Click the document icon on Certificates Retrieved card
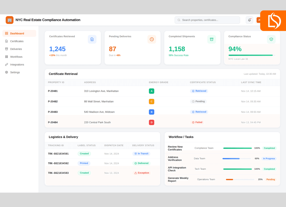The height and width of the screenshot is (207, 286). pos(92,39)
